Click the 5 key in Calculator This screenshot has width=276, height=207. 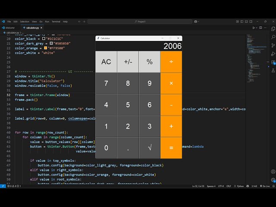(128, 105)
